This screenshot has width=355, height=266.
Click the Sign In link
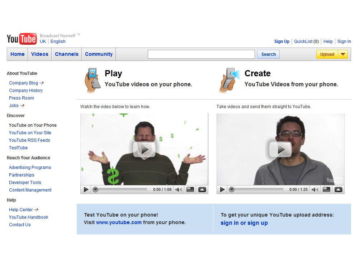[344, 42]
